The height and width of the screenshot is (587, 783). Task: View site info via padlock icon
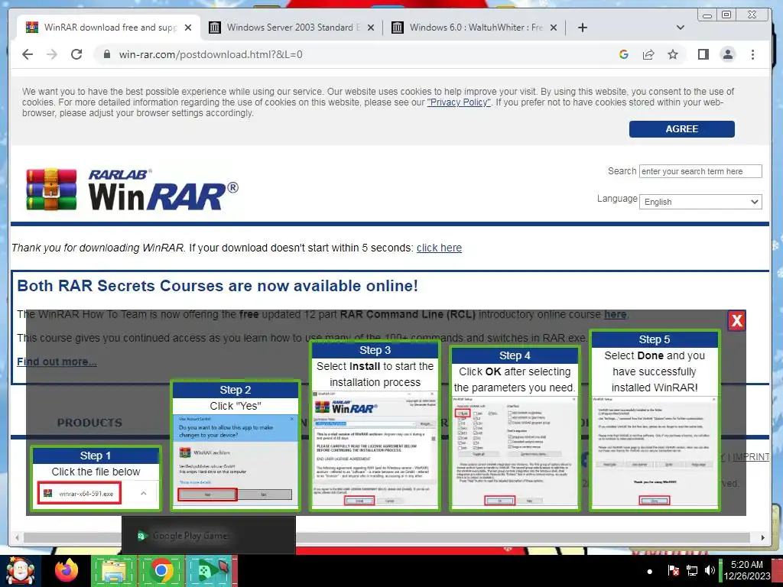(106, 54)
